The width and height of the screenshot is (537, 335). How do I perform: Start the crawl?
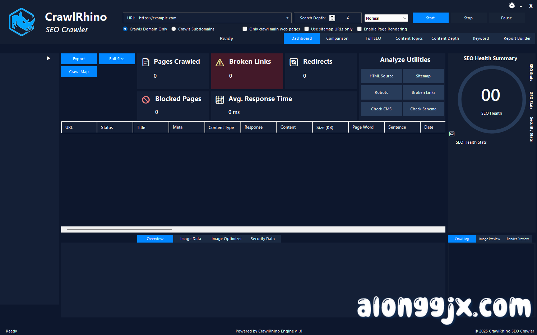coord(430,18)
